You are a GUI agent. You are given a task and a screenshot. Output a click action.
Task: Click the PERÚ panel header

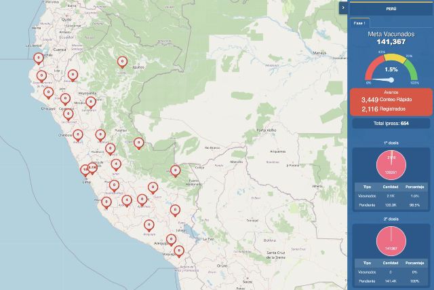[391, 9]
